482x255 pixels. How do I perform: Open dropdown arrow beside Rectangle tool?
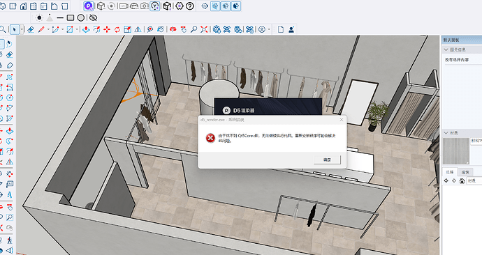click(77, 30)
